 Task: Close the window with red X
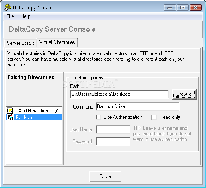[196, 7]
